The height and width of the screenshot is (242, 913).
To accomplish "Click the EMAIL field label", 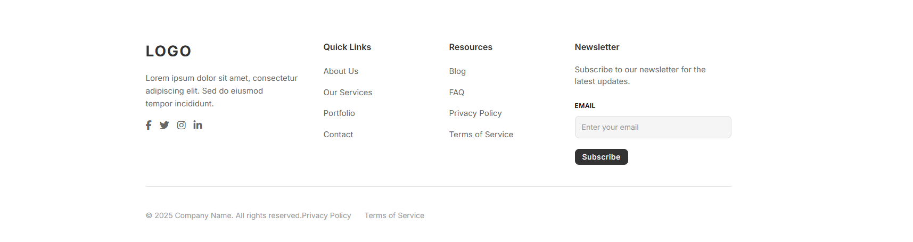I will (x=585, y=106).
